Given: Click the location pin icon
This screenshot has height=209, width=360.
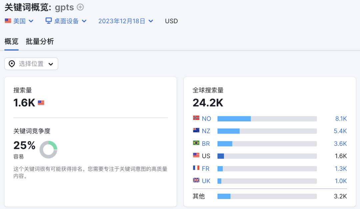Looking at the screenshot, I should coord(12,64).
